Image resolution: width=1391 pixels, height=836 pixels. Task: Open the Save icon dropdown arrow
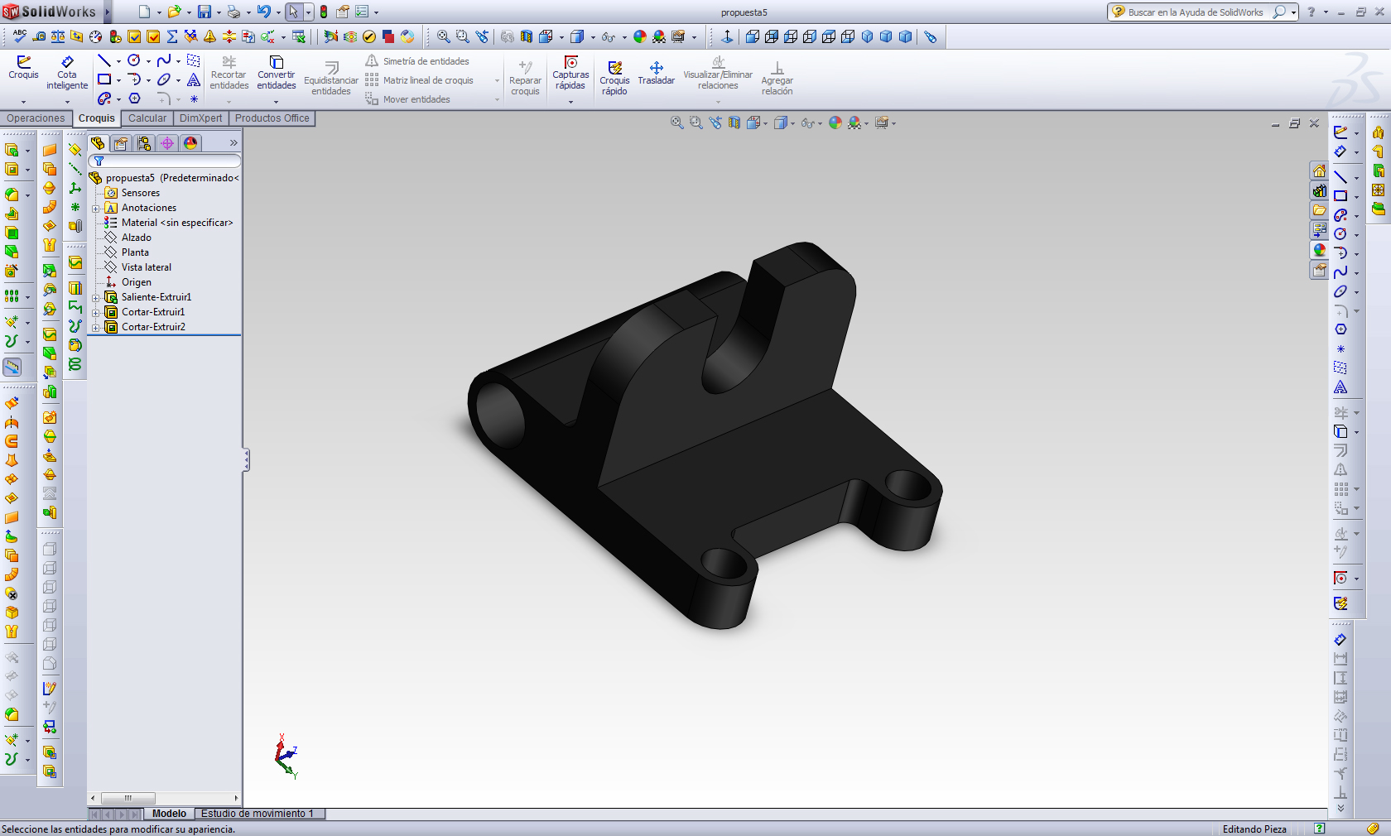point(218,12)
